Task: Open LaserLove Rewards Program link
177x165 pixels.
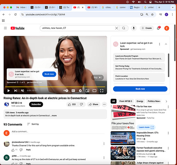Action: tap(139, 57)
